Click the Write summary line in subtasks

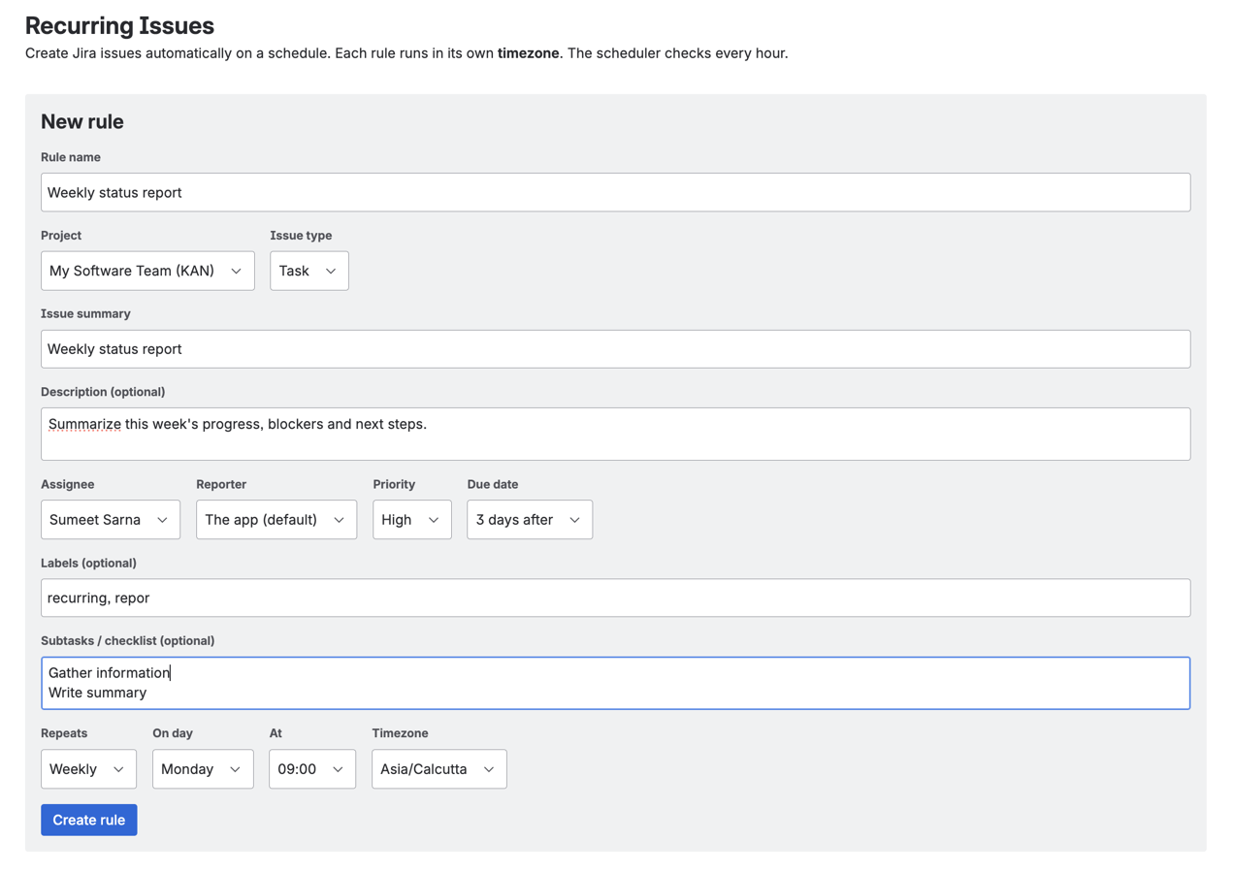click(x=98, y=693)
